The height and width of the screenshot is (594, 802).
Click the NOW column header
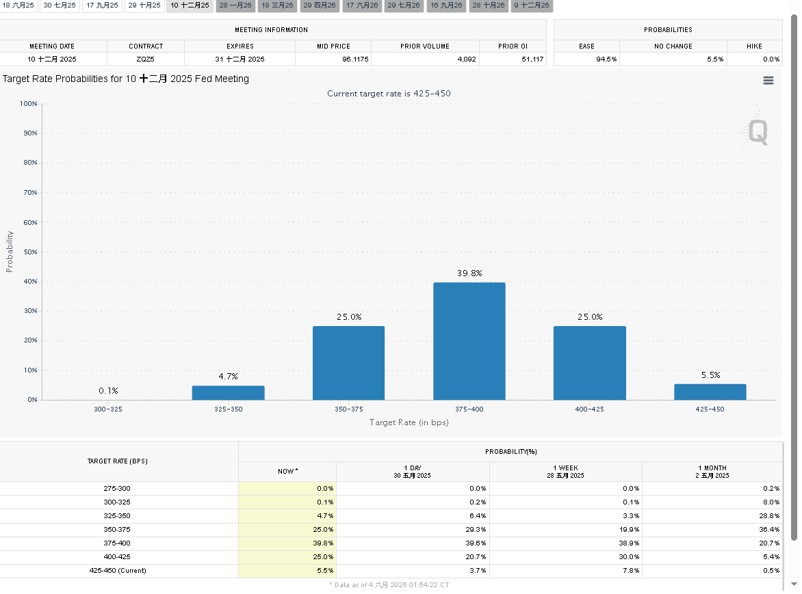(x=287, y=472)
